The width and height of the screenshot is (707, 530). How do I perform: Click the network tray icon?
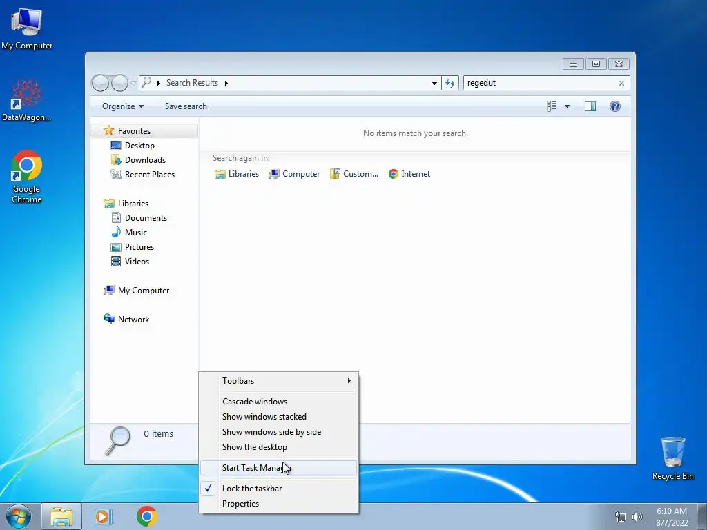click(x=621, y=517)
